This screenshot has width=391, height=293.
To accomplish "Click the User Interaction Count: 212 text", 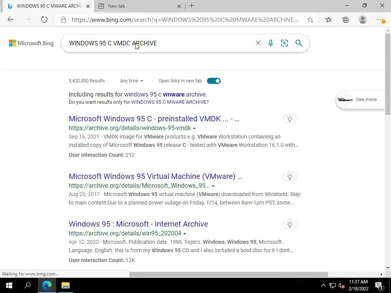I will (x=102, y=155).
